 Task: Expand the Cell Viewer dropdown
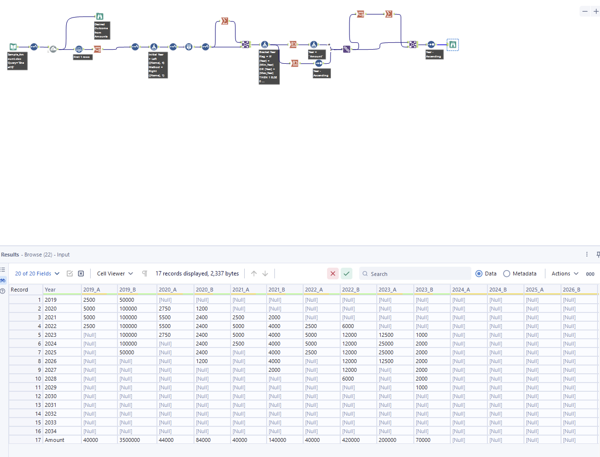click(115, 274)
